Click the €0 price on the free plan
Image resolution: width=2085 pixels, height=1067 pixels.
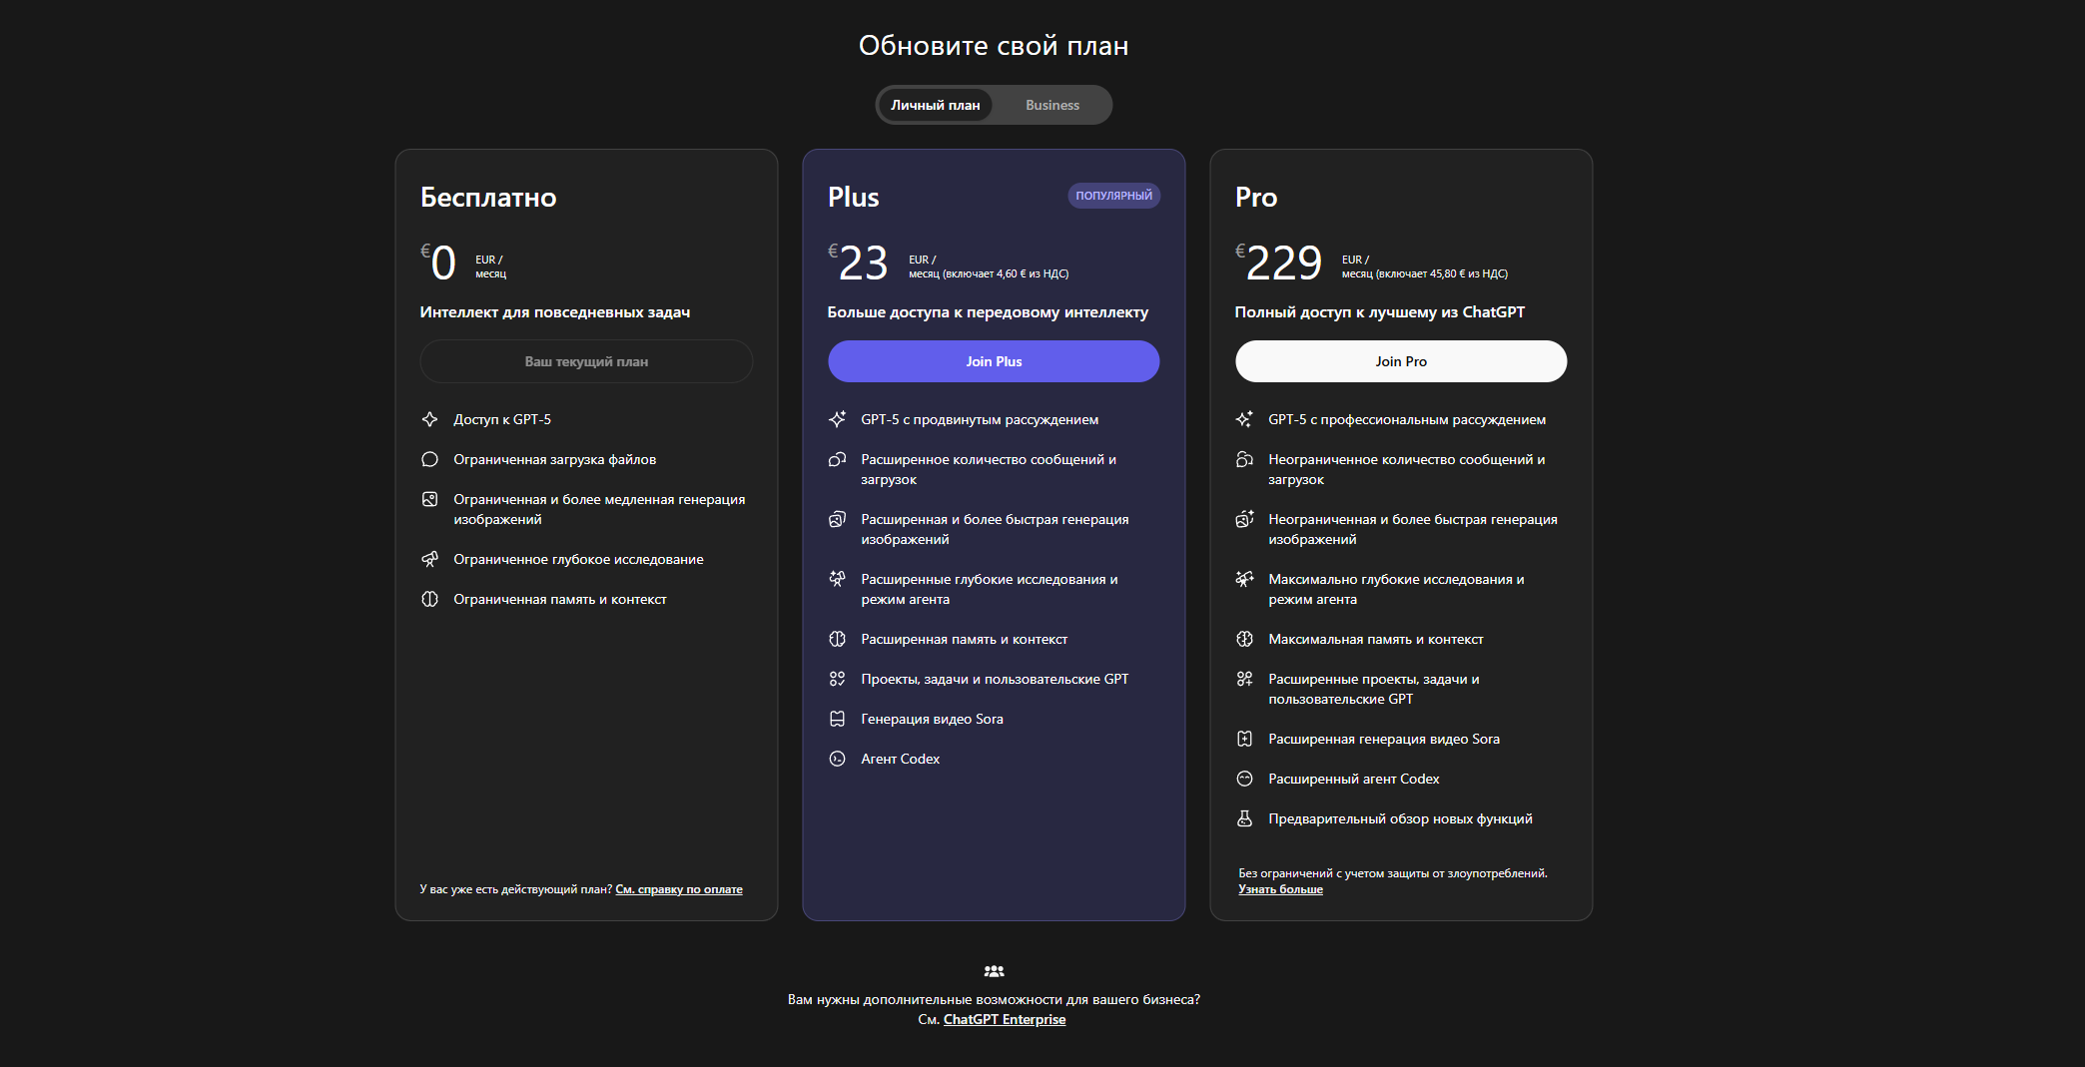pyautogui.click(x=438, y=264)
